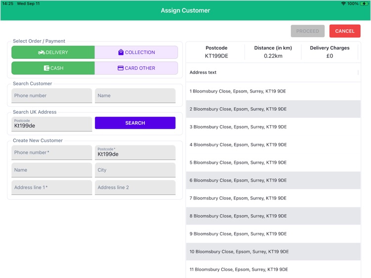The height and width of the screenshot is (278, 371).
Task: Tap the battery status icon
Action: (364, 3)
